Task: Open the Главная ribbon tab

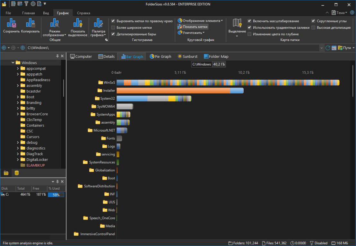Action: (x=28, y=13)
